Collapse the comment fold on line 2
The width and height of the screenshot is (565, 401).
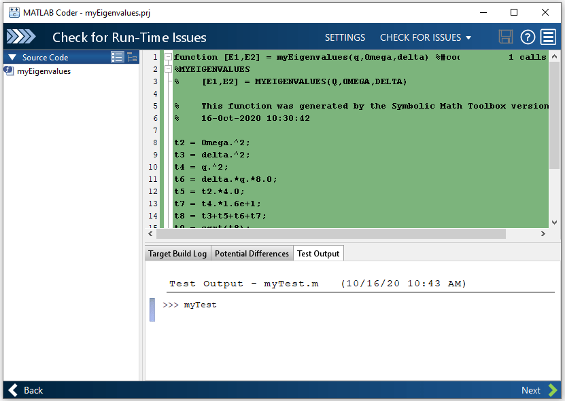click(x=168, y=69)
